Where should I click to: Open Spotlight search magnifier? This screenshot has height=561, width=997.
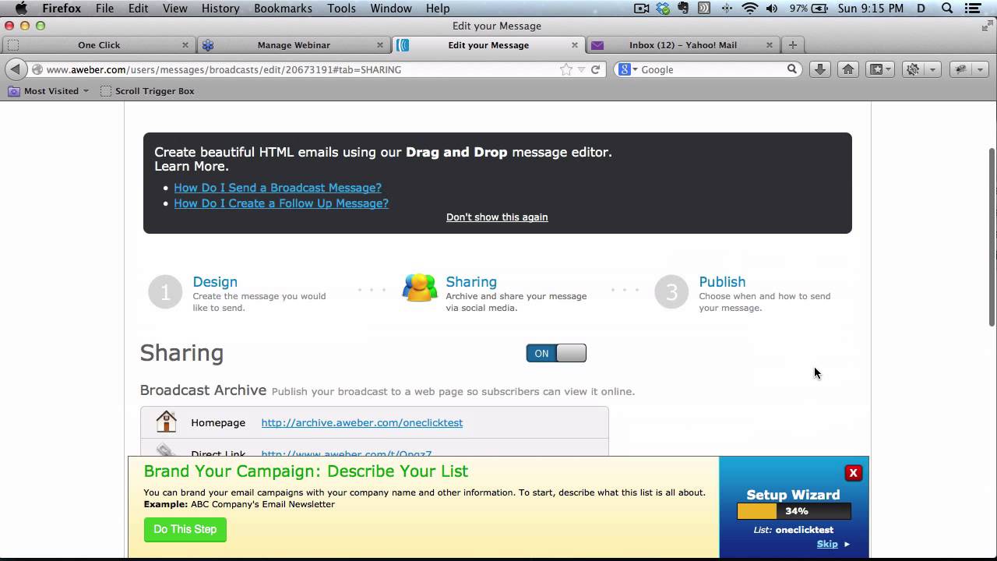[947, 9]
